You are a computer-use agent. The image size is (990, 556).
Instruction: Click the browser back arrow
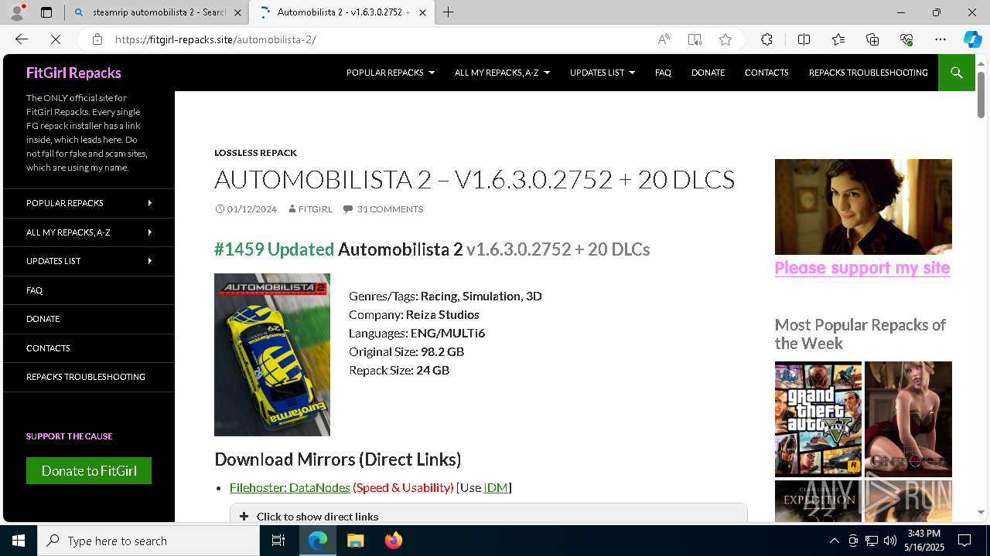(x=22, y=39)
